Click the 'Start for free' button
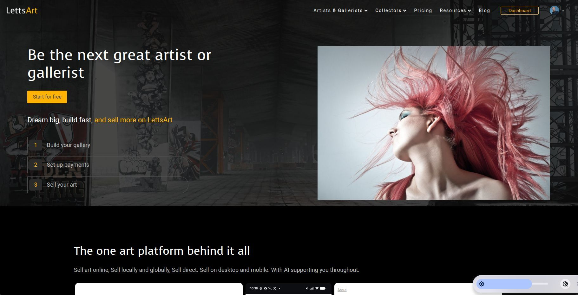 click(47, 97)
